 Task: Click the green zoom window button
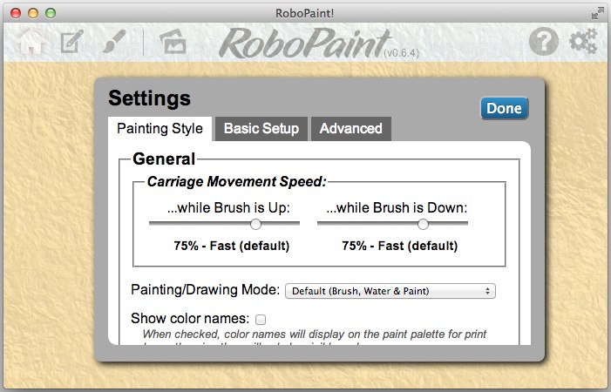51,13
